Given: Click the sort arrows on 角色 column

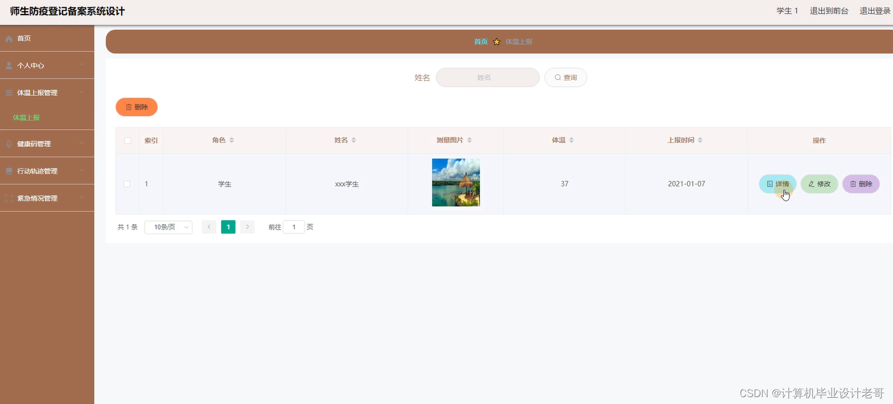Looking at the screenshot, I should (x=232, y=141).
